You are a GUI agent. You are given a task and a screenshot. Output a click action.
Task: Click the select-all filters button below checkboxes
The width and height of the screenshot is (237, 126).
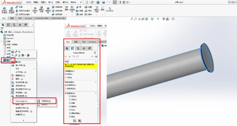(x=74, y=121)
